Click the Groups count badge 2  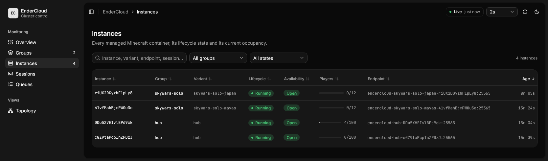coord(74,53)
